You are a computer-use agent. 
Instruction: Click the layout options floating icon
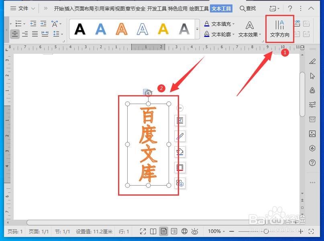coord(180,120)
